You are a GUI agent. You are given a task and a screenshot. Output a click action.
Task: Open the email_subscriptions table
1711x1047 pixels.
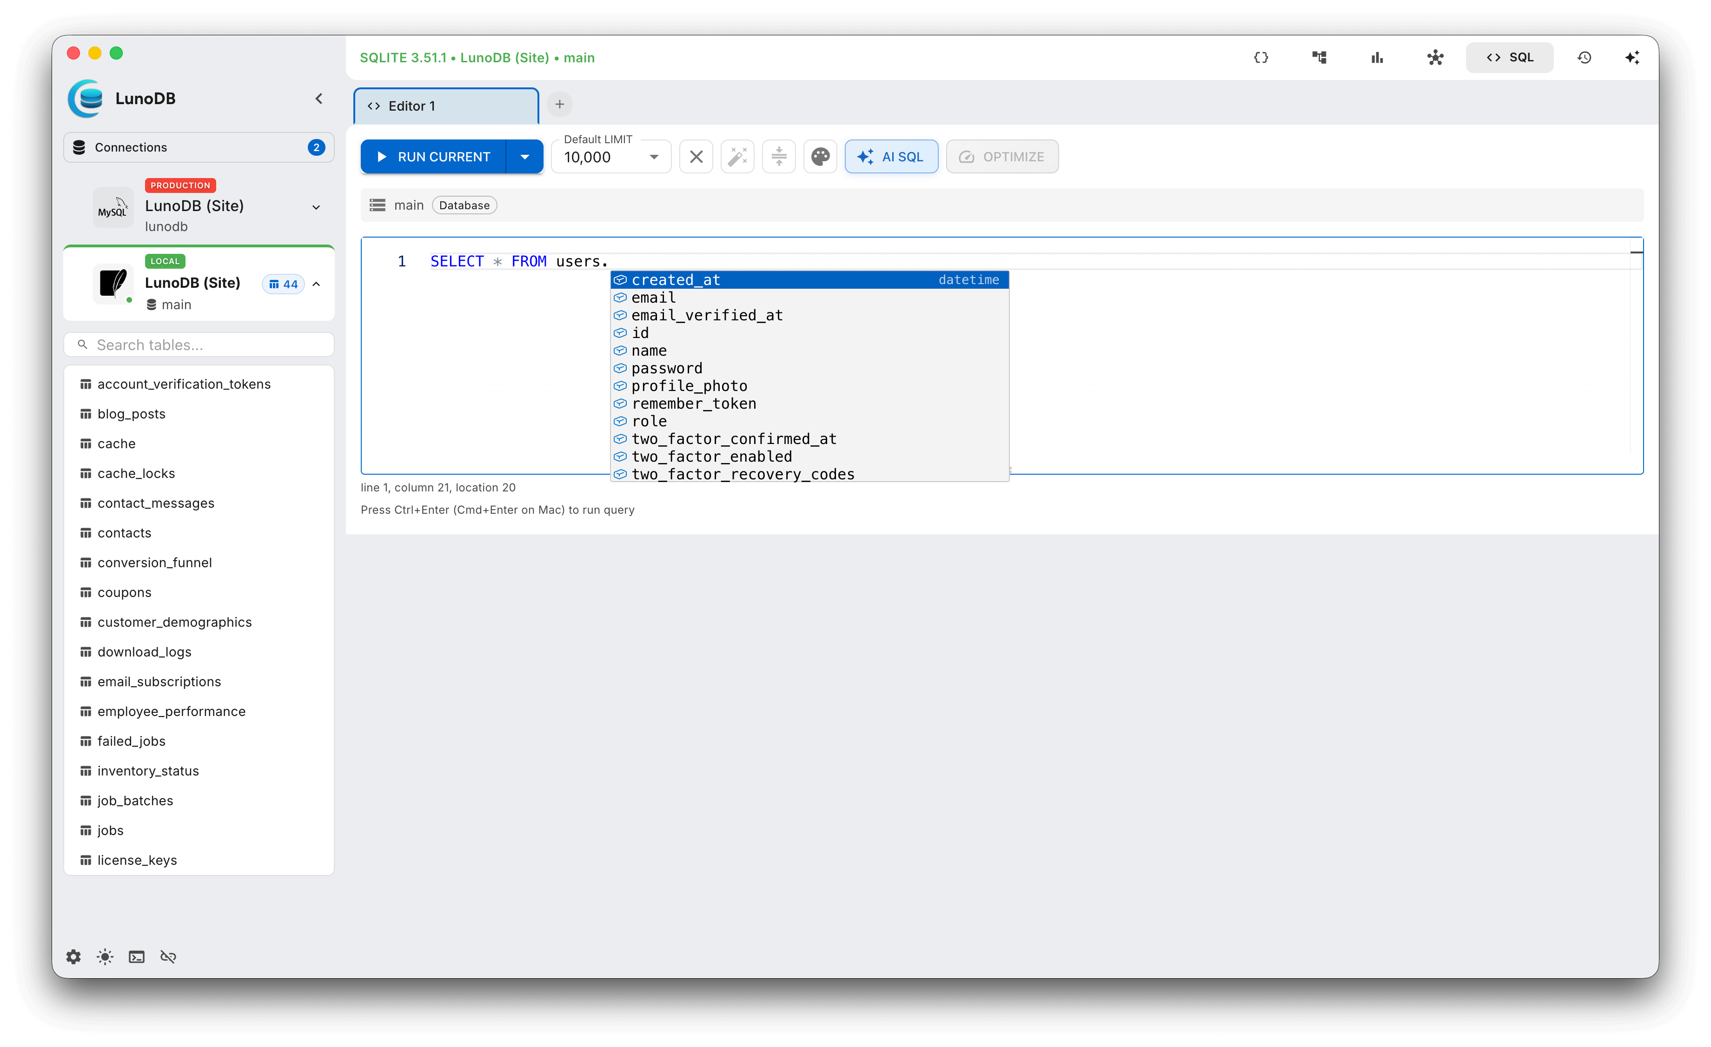point(199,682)
